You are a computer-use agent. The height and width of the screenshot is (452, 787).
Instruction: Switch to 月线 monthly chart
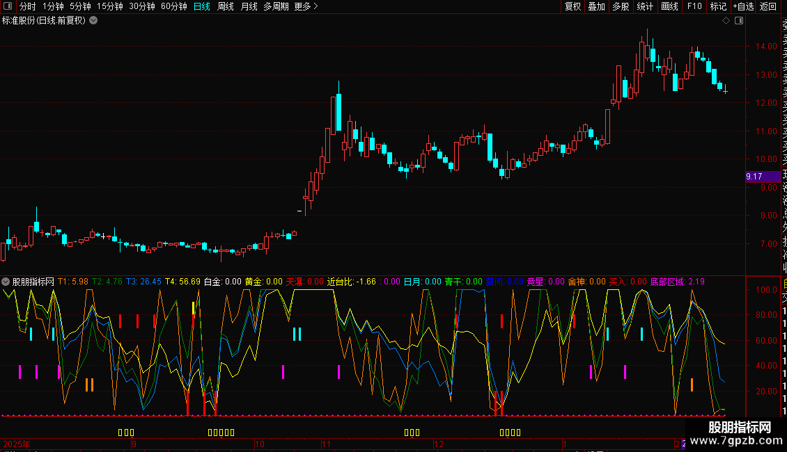249,6
